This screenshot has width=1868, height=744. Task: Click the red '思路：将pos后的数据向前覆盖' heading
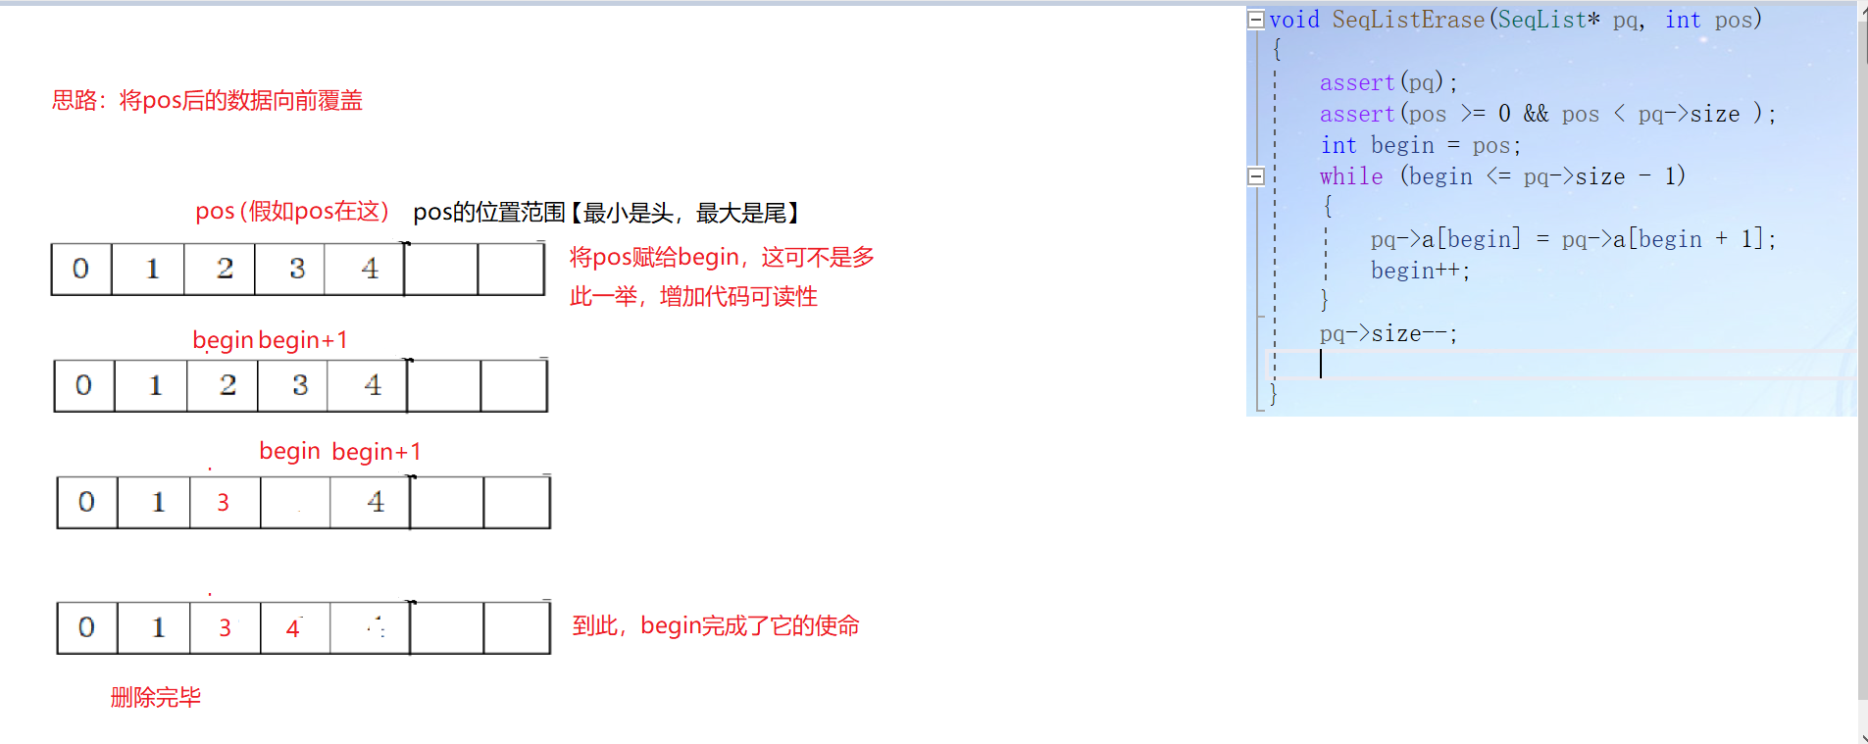click(207, 100)
